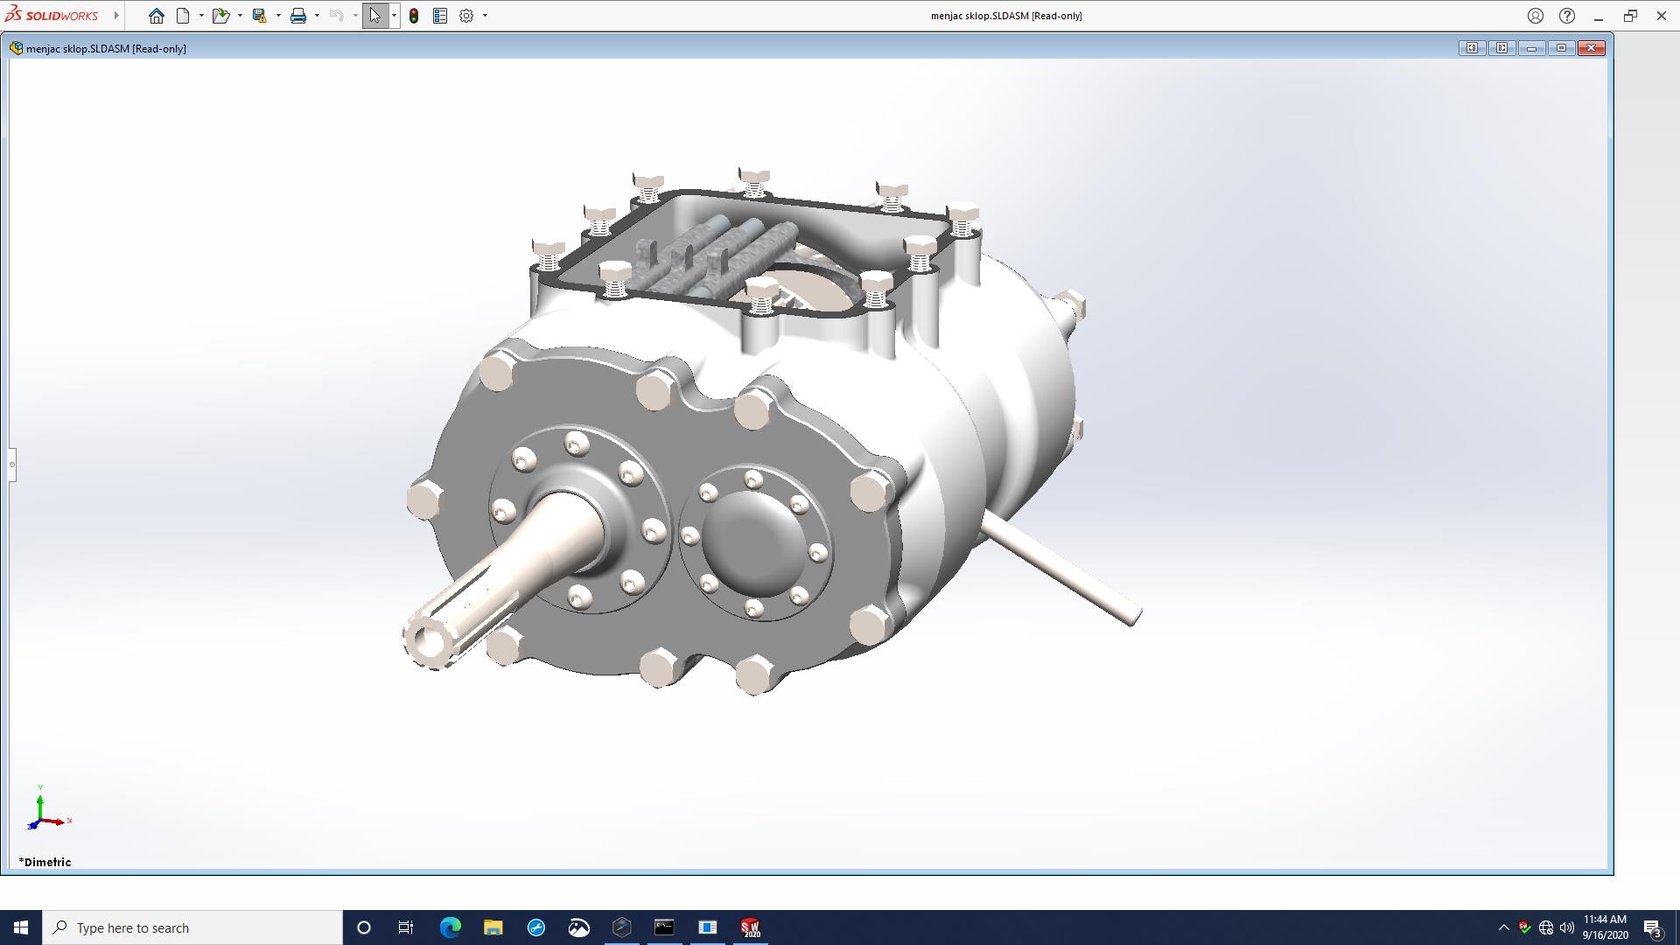Tile document window to the left

point(1472,48)
